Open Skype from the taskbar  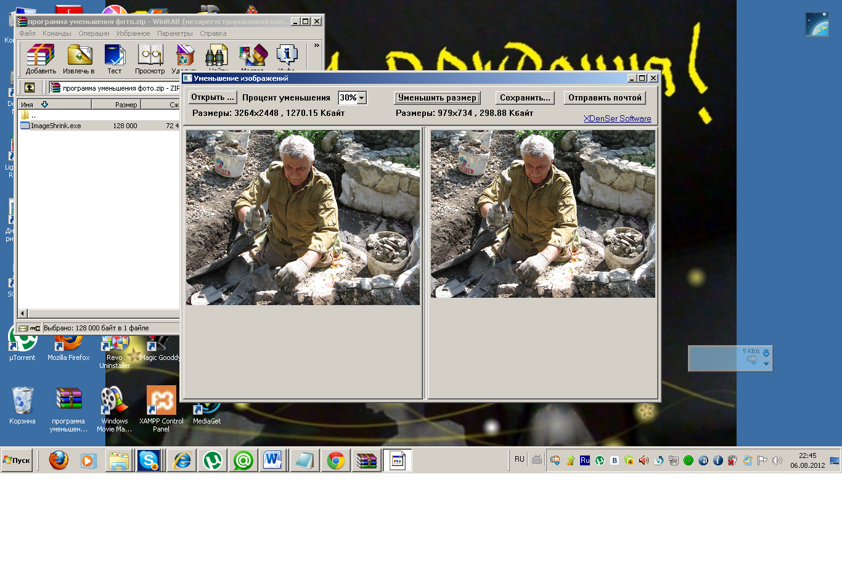pyautogui.click(x=149, y=460)
